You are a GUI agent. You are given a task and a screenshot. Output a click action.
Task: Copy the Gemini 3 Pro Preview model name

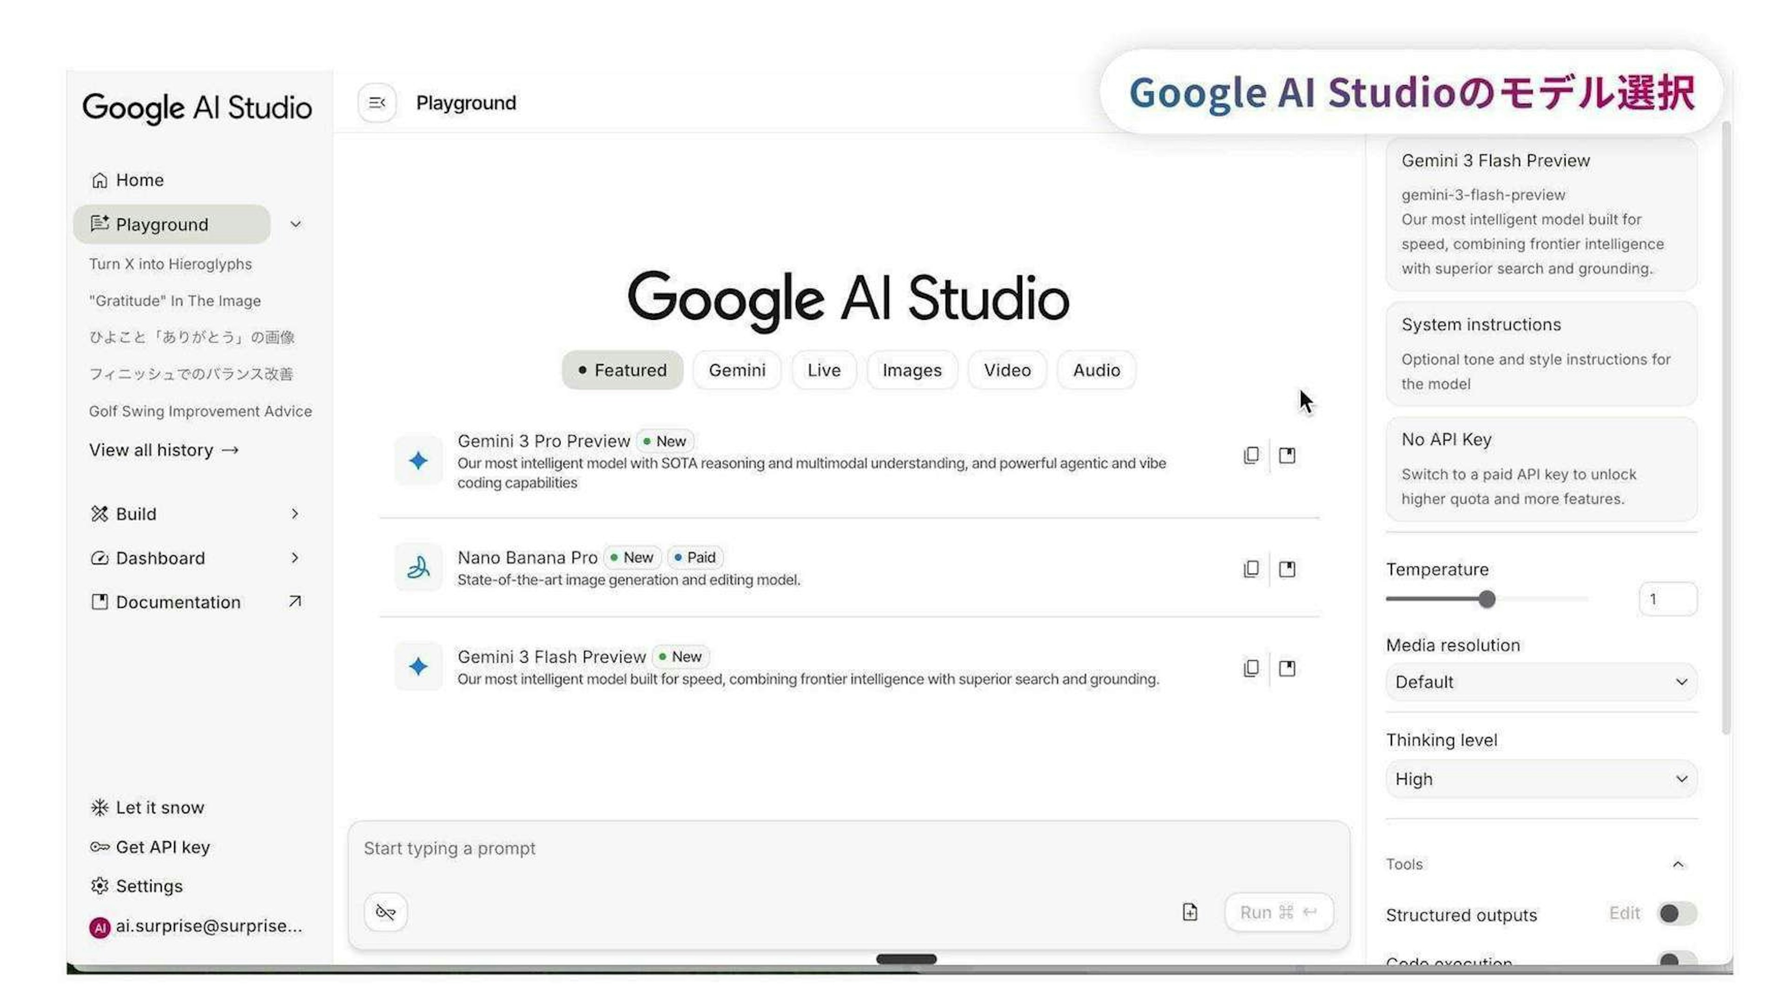coord(1251,455)
